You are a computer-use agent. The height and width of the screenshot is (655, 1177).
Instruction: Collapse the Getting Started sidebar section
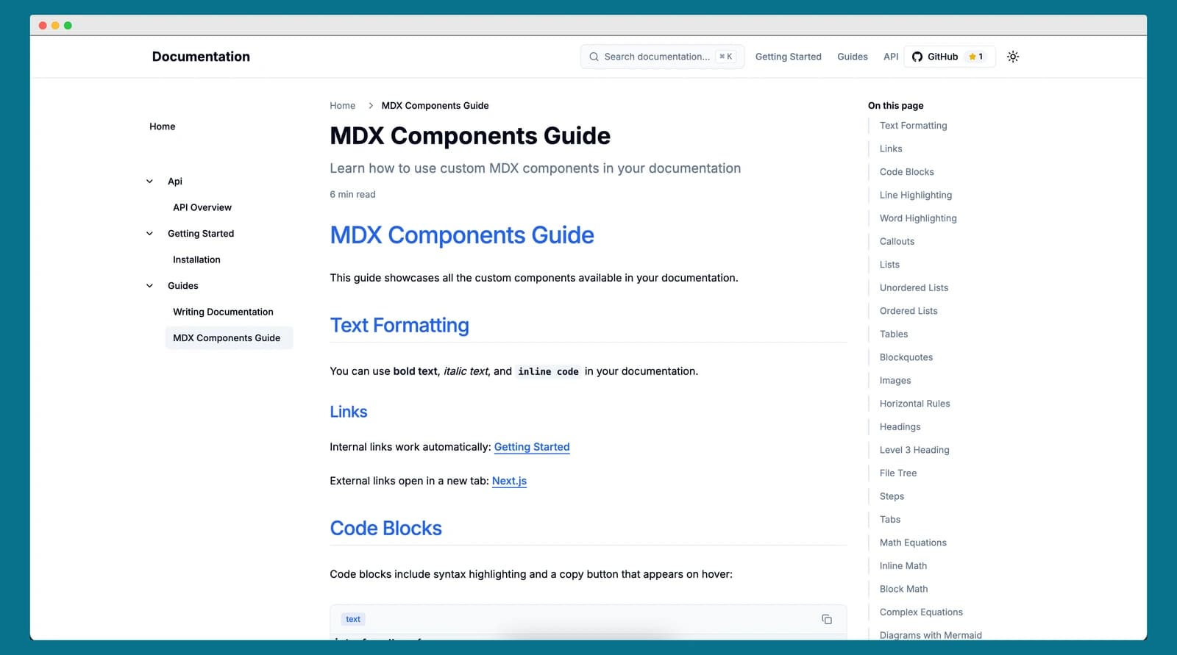coord(149,234)
